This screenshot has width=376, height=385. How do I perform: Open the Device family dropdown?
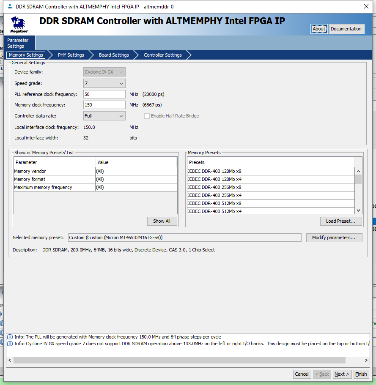tap(104, 72)
